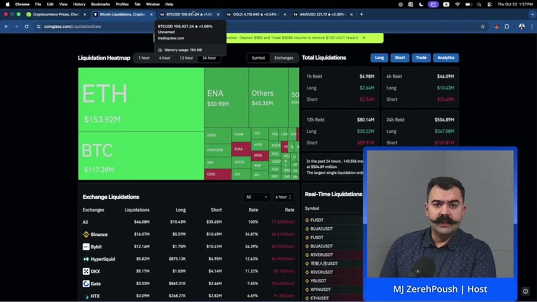Click the coin icon beside ETHUSDT
Viewport: 537px width, 302px height.
point(307,298)
